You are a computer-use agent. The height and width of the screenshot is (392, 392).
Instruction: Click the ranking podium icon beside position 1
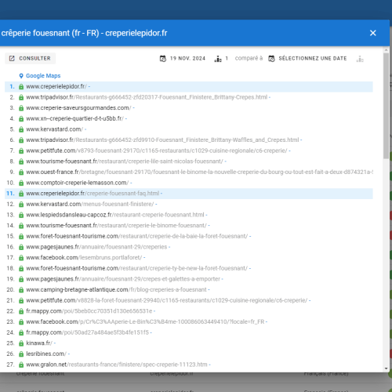pyautogui.click(x=218, y=59)
